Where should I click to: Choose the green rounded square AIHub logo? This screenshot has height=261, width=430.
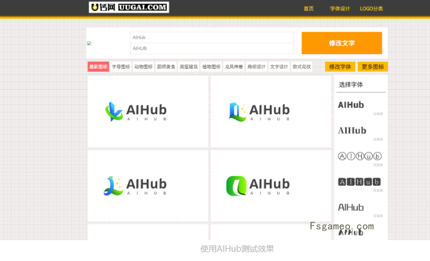pos(271,186)
